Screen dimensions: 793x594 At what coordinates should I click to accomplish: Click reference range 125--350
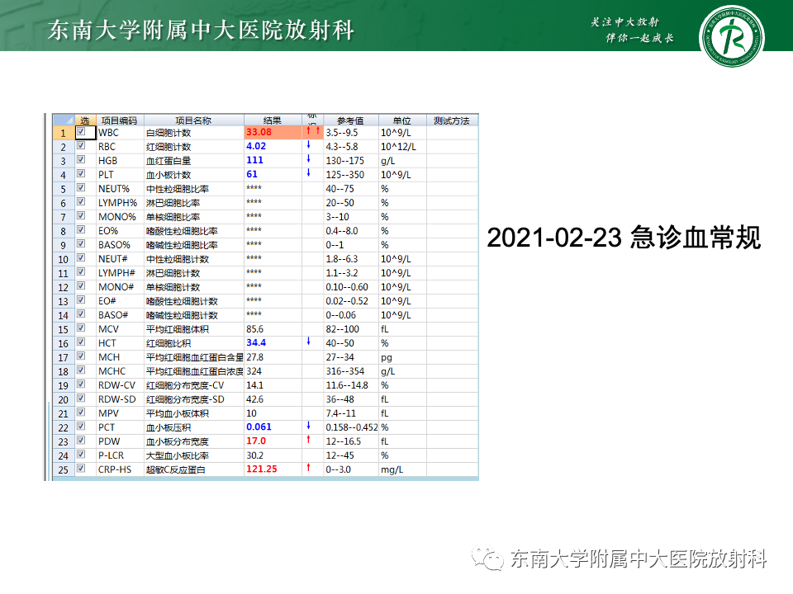[345, 175]
